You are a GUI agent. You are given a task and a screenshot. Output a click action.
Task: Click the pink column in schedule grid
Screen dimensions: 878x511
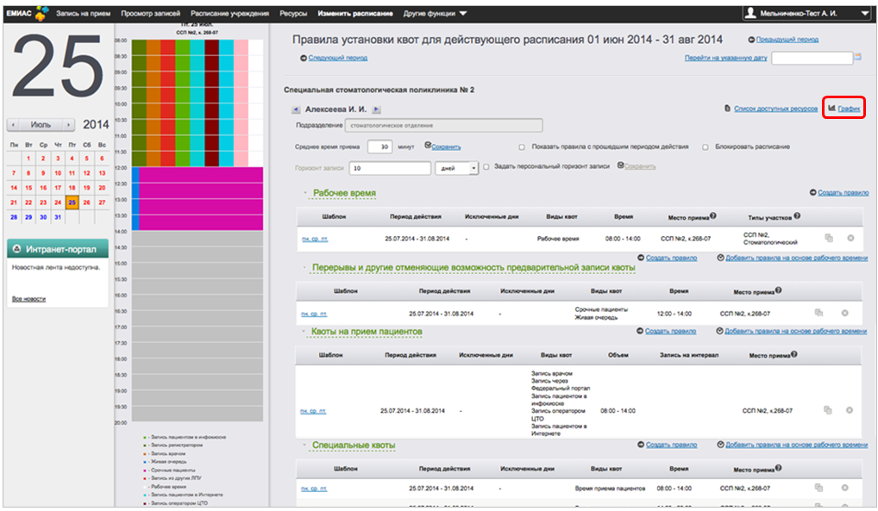click(241, 103)
